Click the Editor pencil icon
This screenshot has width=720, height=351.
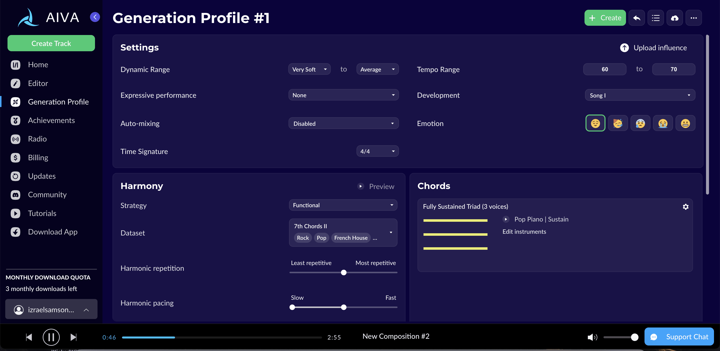(x=16, y=83)
